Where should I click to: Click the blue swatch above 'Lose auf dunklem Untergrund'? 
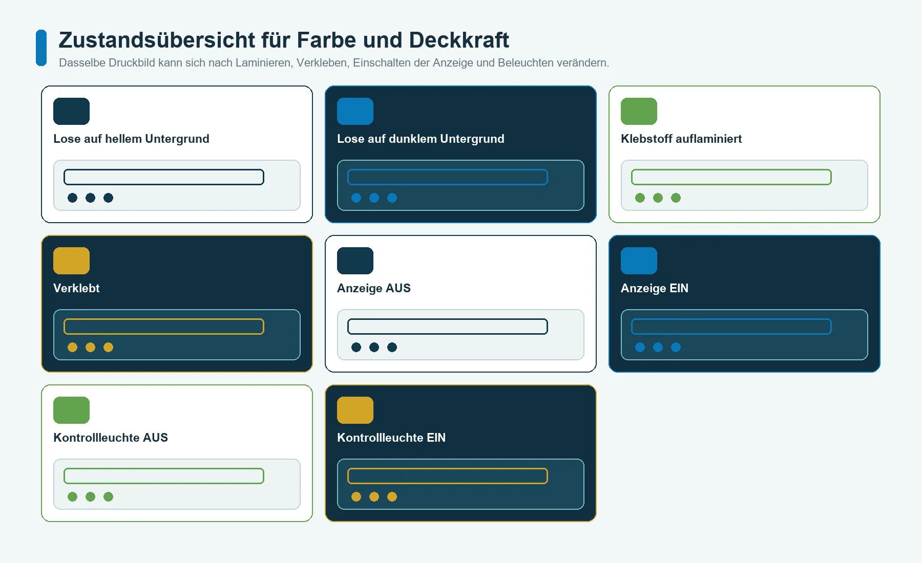[x=355, y=111]
